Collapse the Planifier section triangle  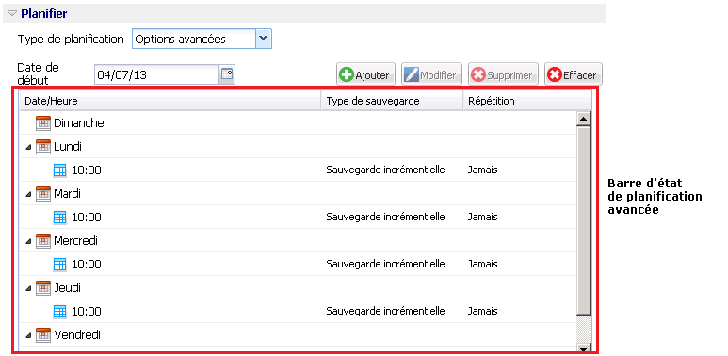pyautogui.click(x=12, y=13)
